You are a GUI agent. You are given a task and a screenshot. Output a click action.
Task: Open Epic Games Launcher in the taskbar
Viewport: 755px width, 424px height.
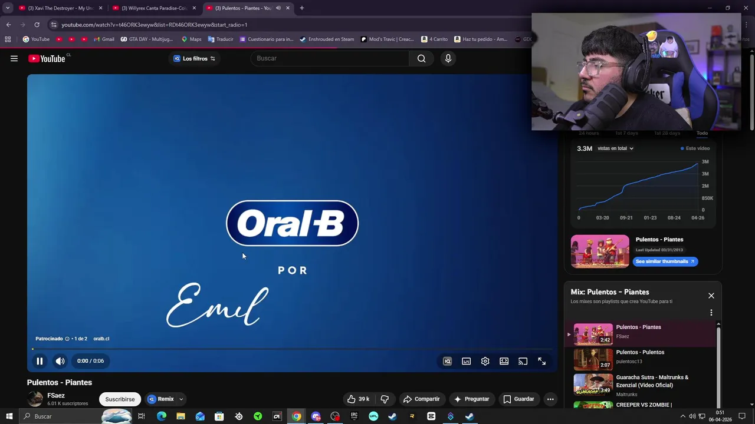pos(354,416)
